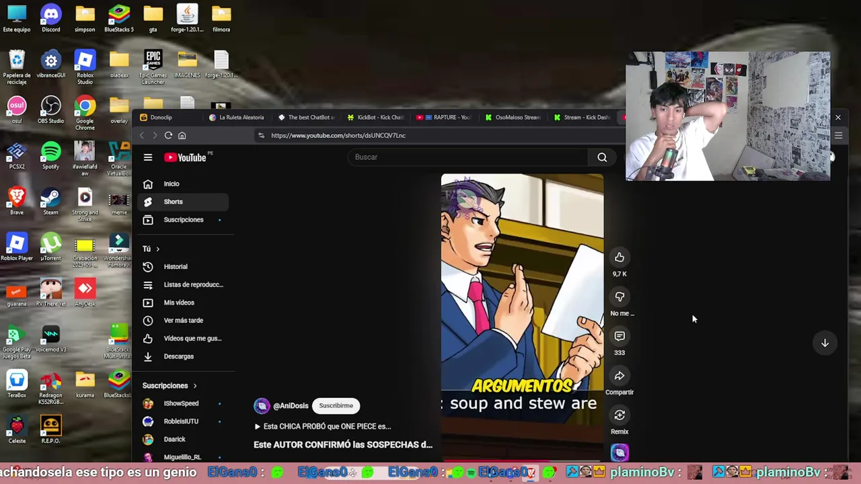The width and height of the screenshot is (861, 484).
Task: Launch osu! from desktop
Action: (x=17, y=110)
